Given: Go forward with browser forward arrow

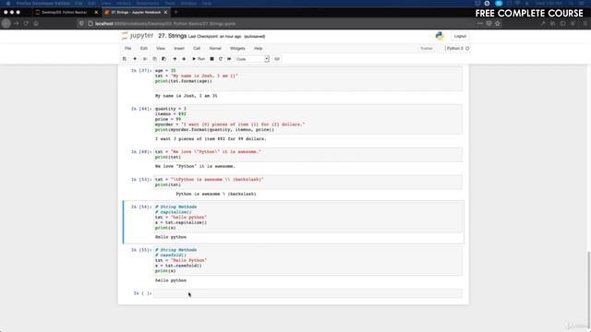Looking at the screenshot, I should (x=17, y=23).
